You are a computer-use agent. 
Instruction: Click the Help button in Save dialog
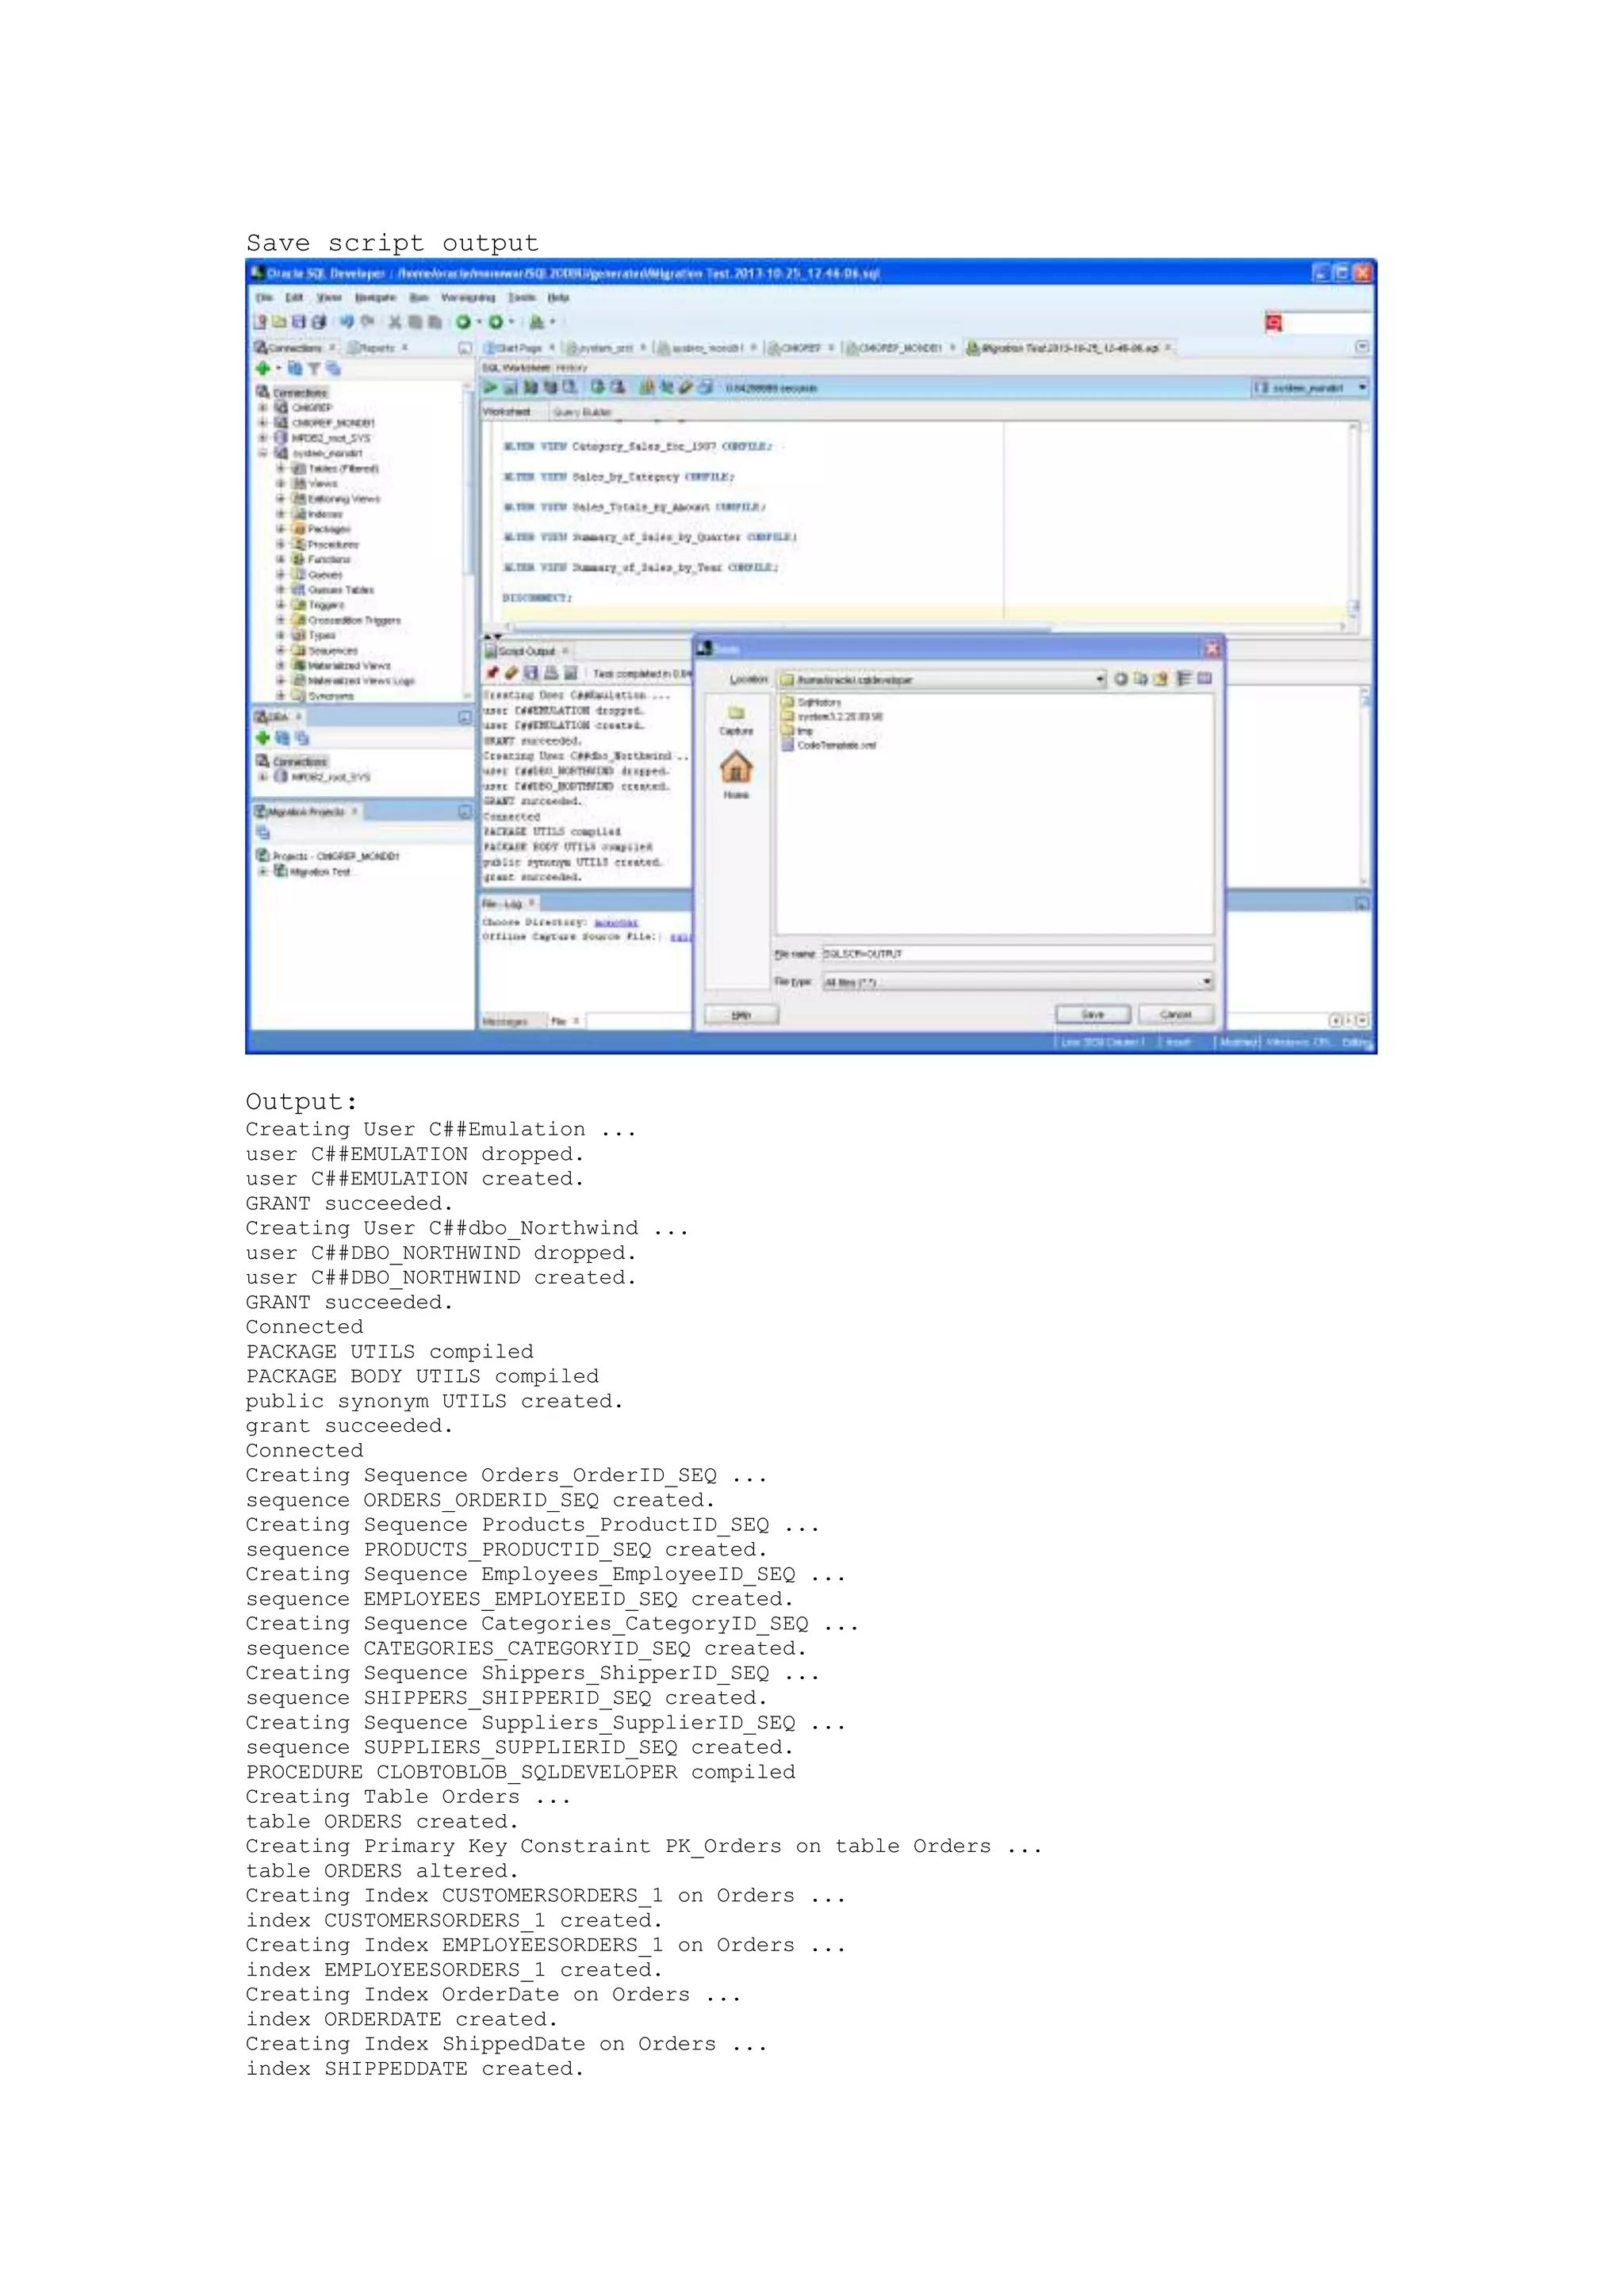(741, 1015)
